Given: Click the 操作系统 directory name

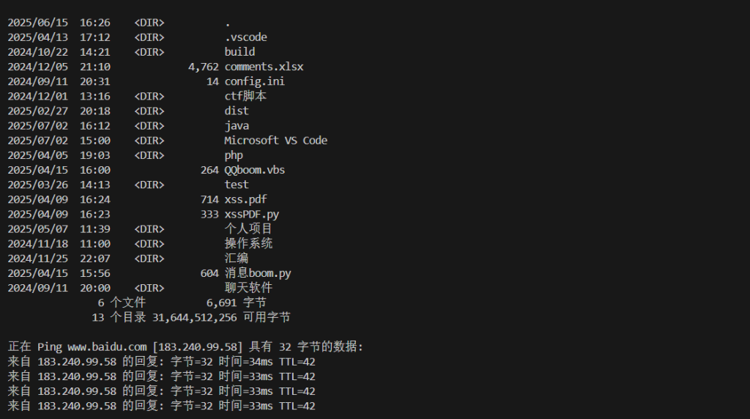Looking at the screenshot, I should [248, 243].
